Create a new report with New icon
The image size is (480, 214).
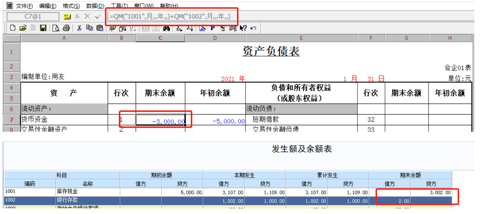[x=13, y=28]
